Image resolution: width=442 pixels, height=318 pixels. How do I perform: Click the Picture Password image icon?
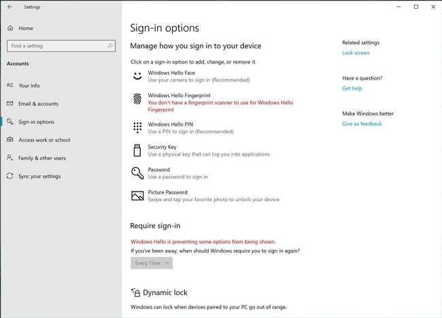(137, 196)
